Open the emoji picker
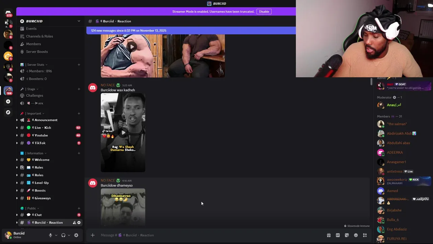This screenshot has width=433, height=244. tap(356, 235)
